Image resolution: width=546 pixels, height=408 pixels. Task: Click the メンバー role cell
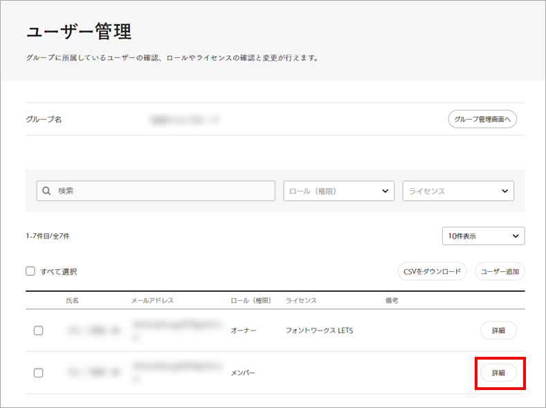[x=243, y=373]
